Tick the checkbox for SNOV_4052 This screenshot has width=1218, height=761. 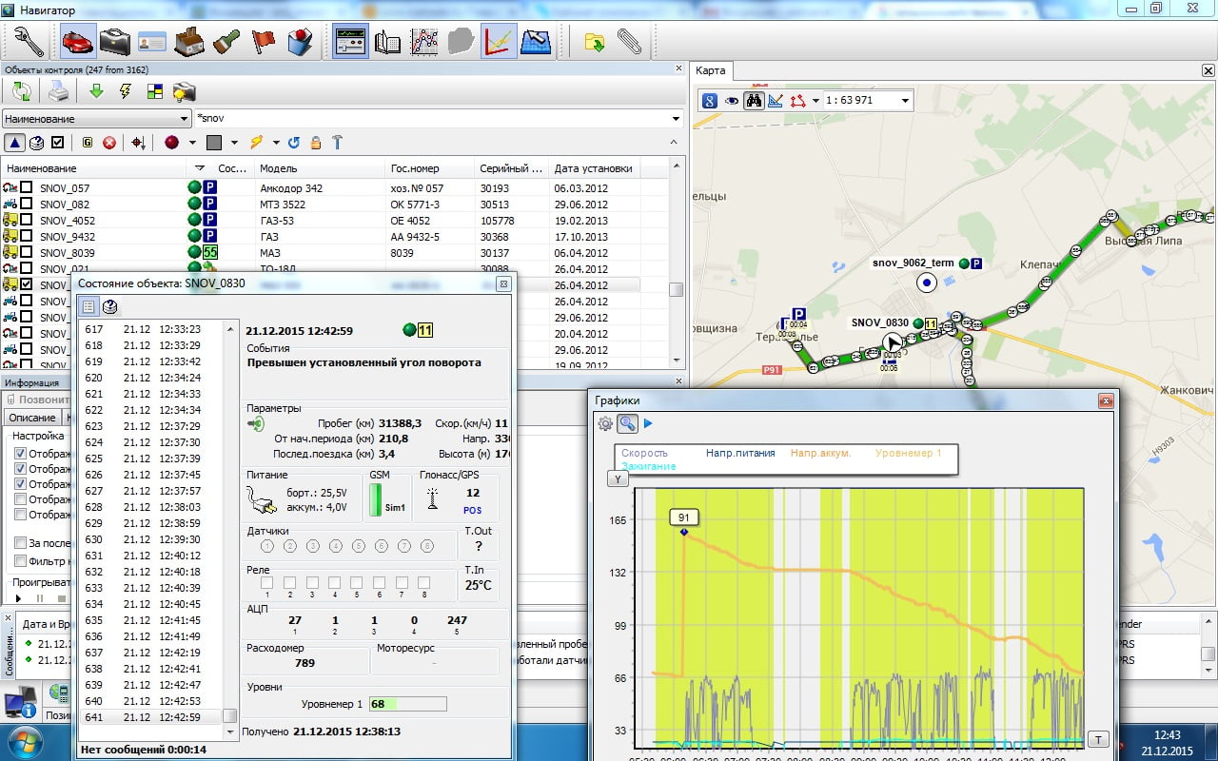tap(27, 221)
